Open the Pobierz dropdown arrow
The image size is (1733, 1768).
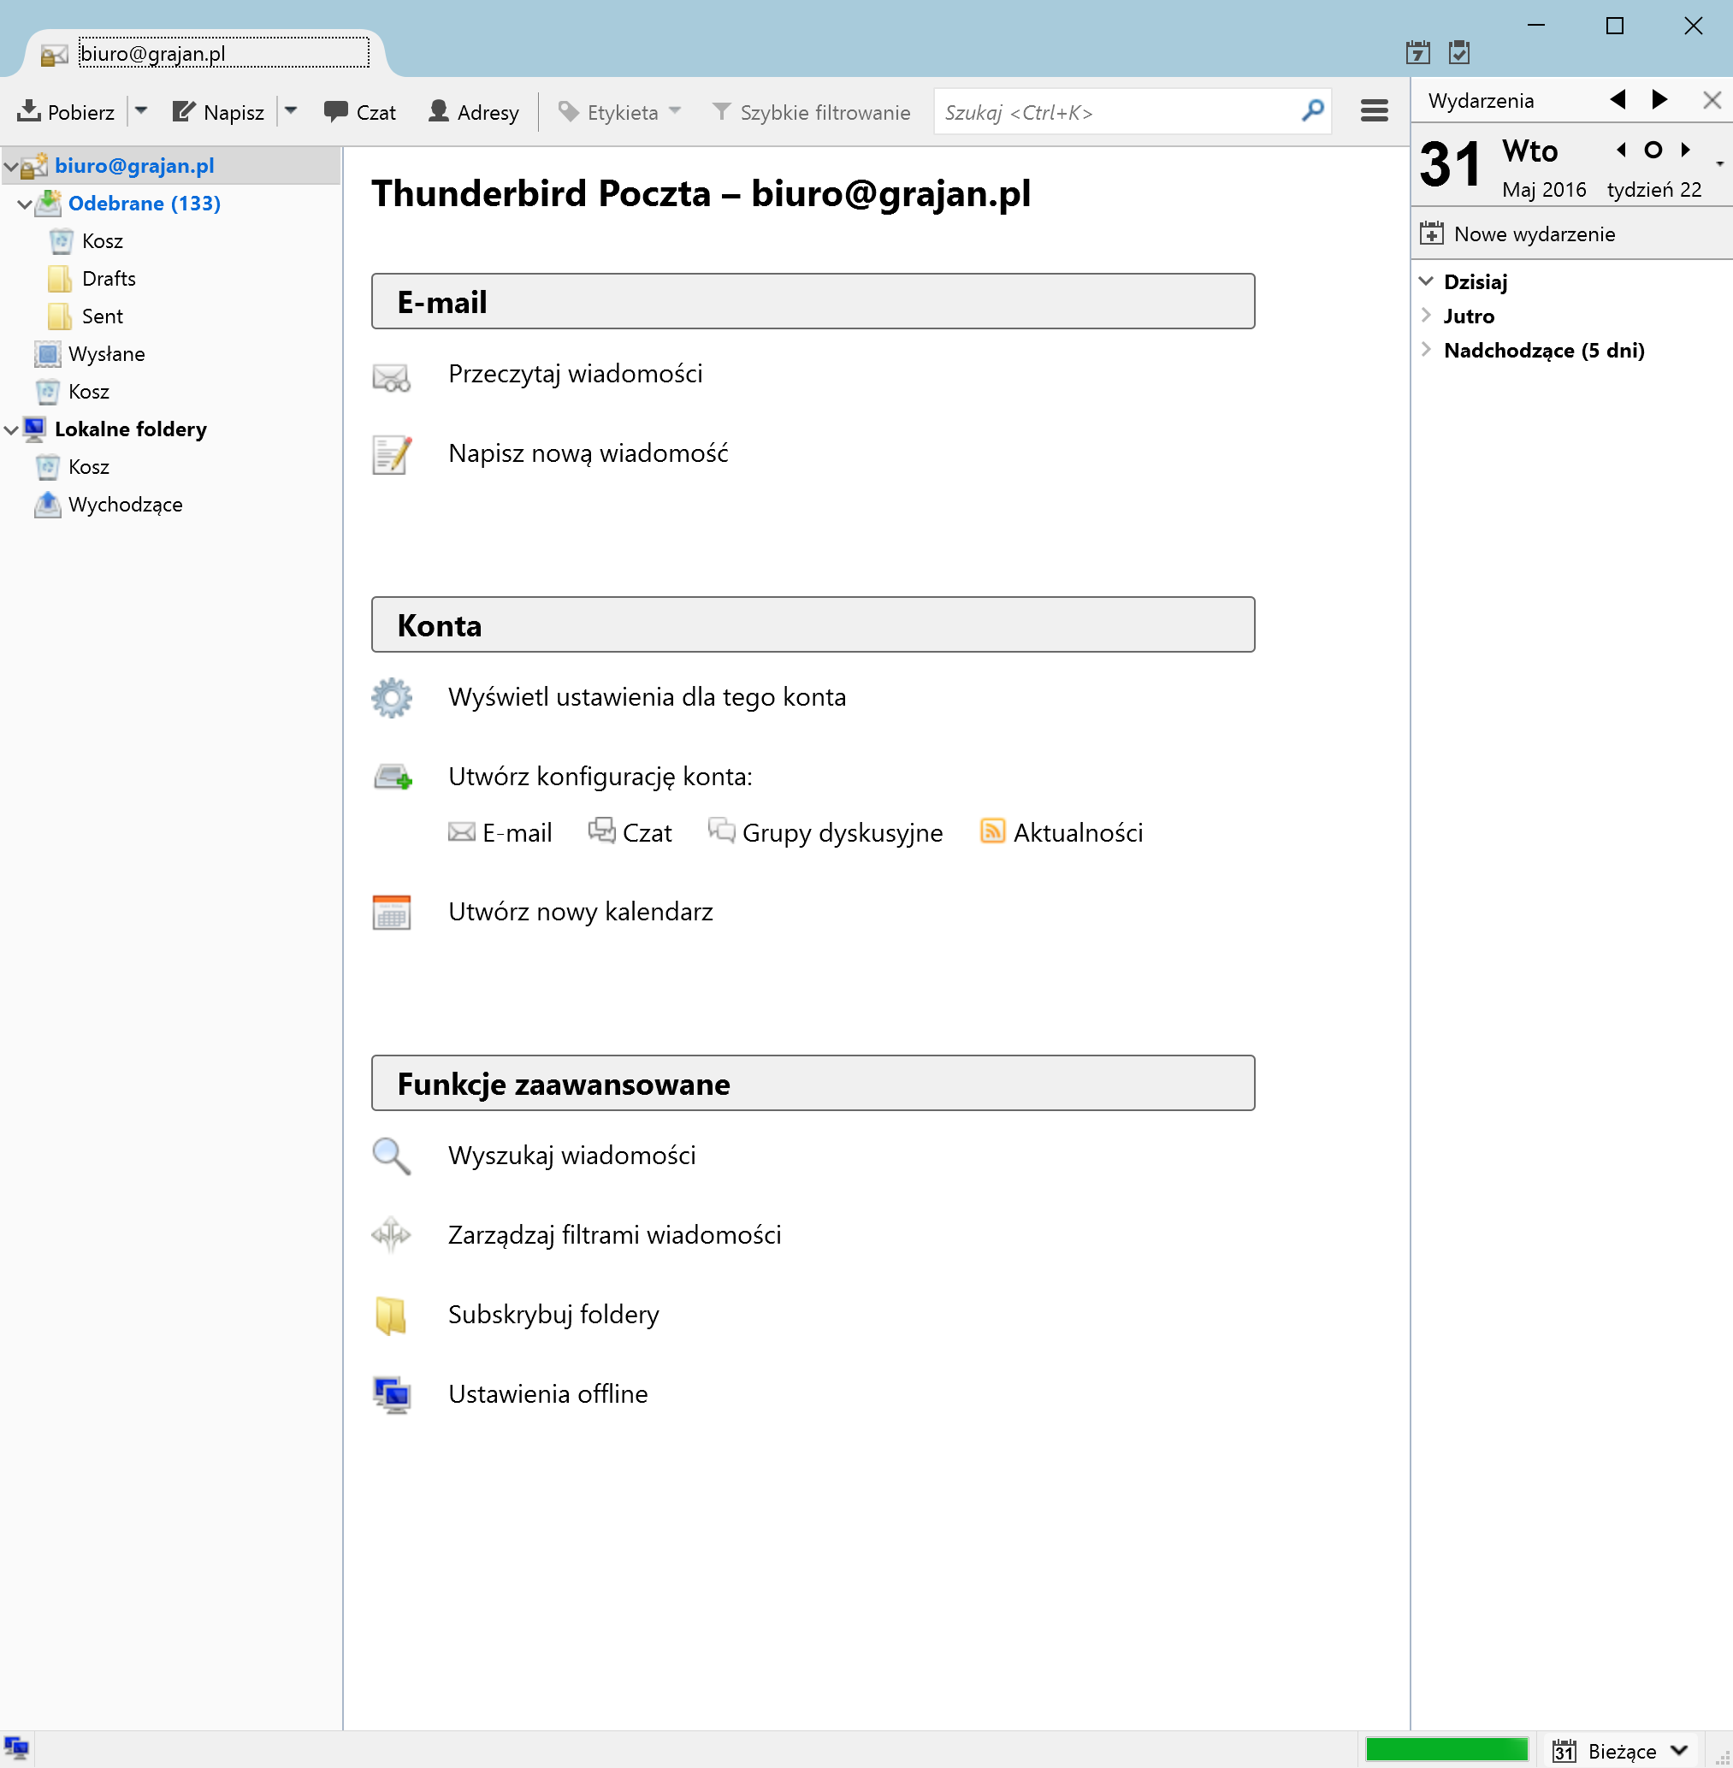141,111
